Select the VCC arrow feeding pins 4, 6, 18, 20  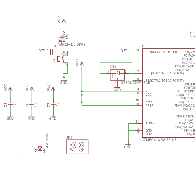pos(82,64)
